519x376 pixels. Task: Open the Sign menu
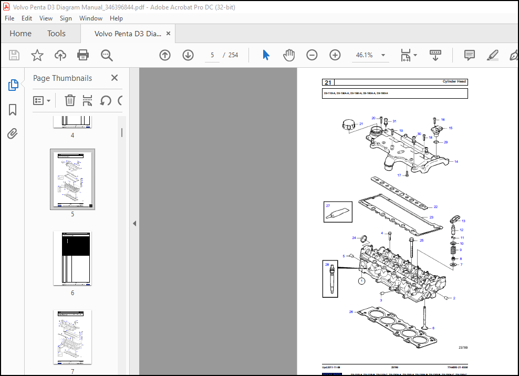(66, 18)
